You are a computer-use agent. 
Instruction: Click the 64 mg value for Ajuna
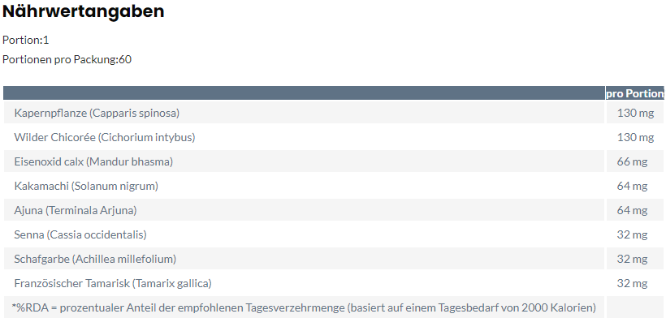633,210
